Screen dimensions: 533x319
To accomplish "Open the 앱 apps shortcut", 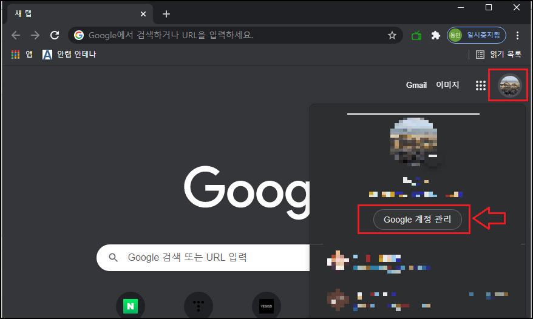I will click(x=22, y=55).
